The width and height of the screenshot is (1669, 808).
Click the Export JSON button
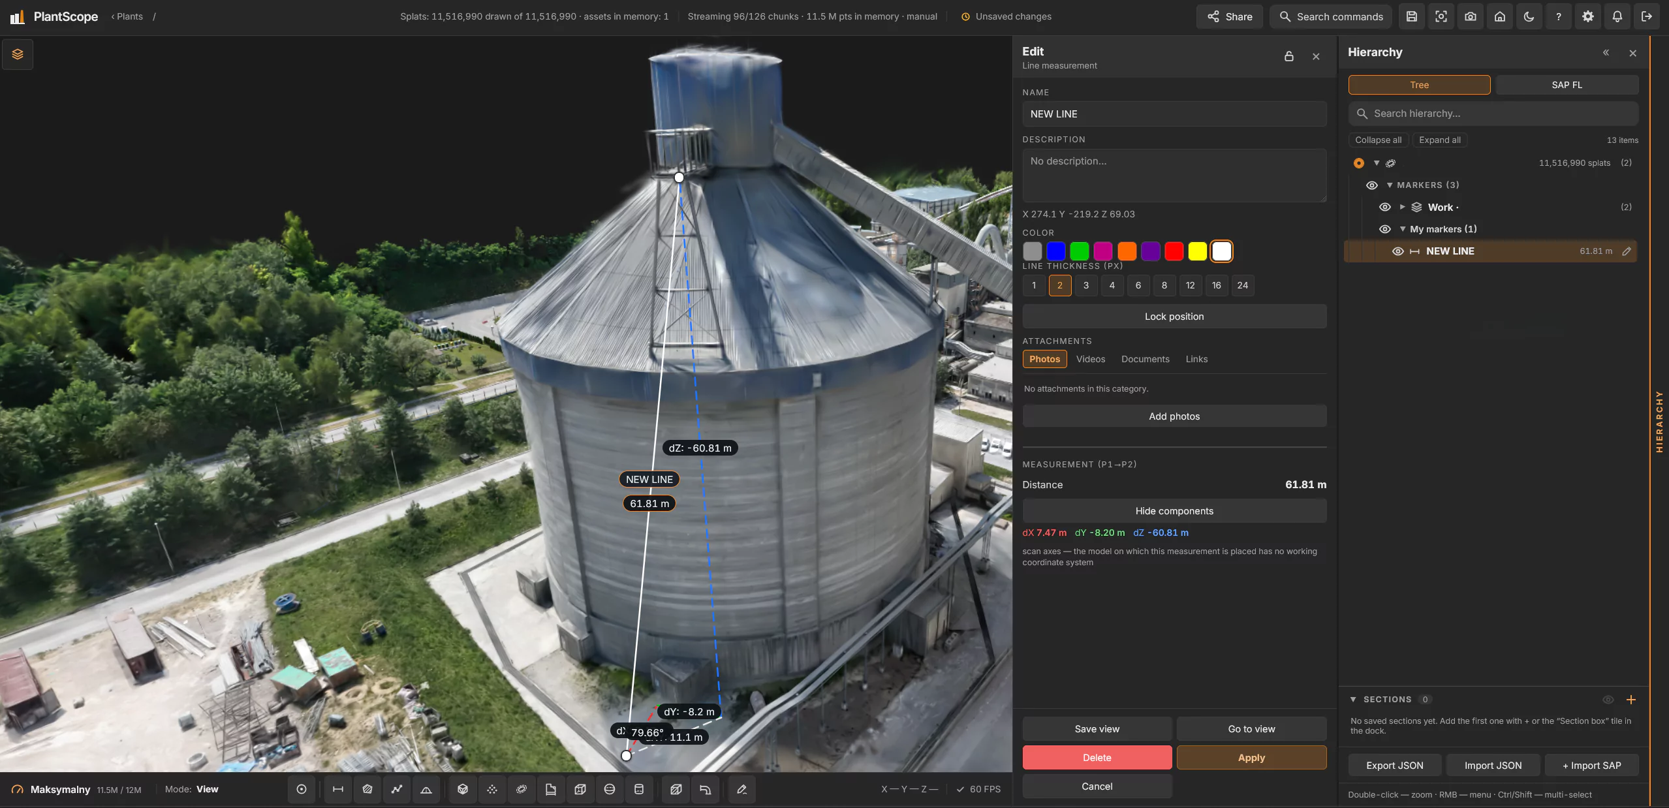[x=1395, y=766]
